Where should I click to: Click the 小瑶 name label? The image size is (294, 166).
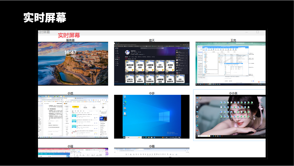[70, 146]
